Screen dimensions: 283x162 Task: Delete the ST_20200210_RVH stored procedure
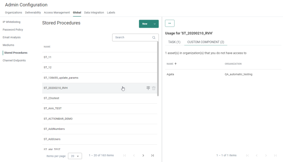(154, 88)
